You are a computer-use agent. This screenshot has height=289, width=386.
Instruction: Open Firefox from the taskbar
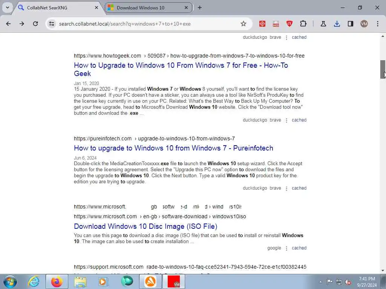(57, 281)
